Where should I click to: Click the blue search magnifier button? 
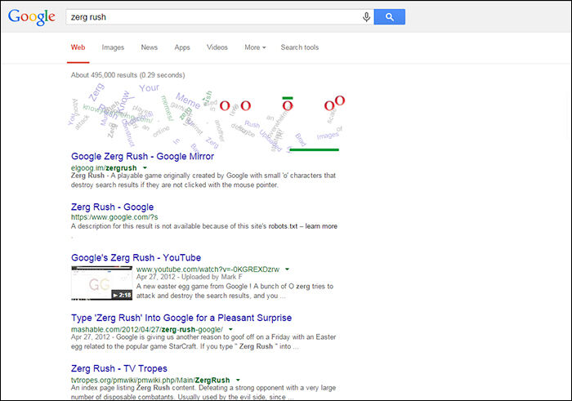[389, 17]
